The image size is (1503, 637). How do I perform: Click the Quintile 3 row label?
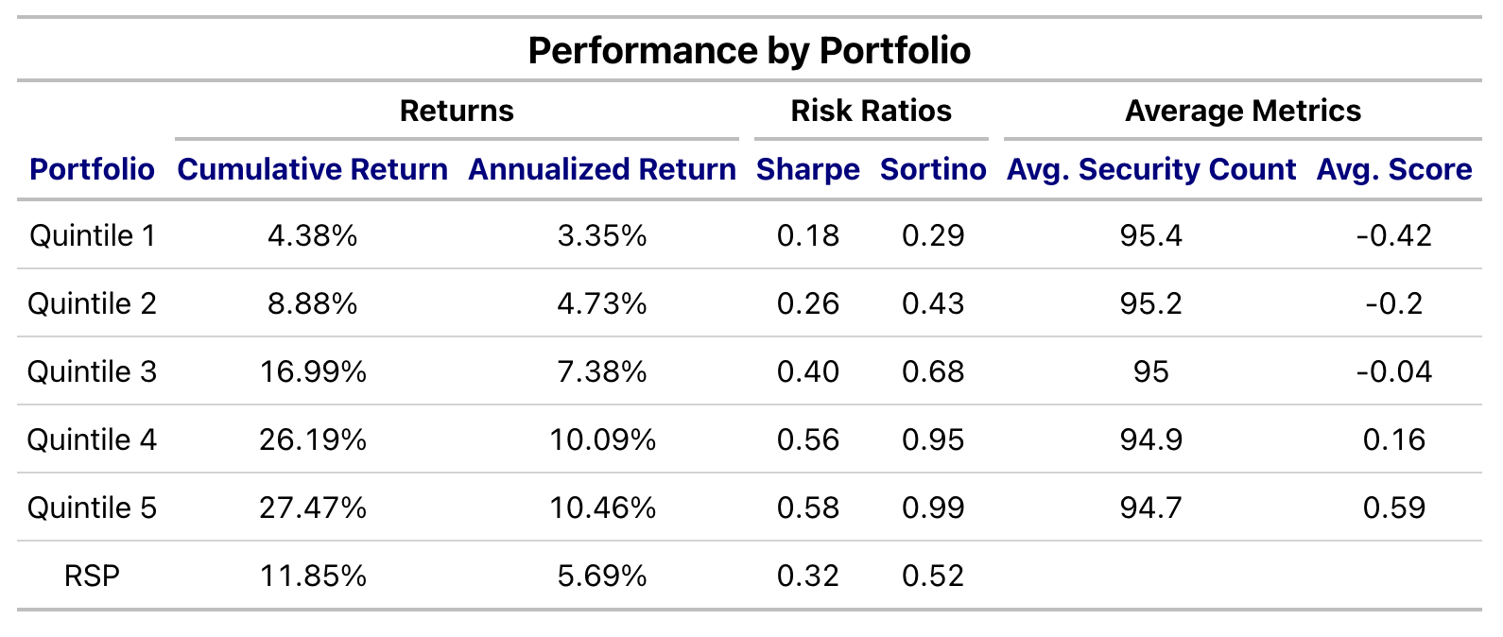coord(92,371)
